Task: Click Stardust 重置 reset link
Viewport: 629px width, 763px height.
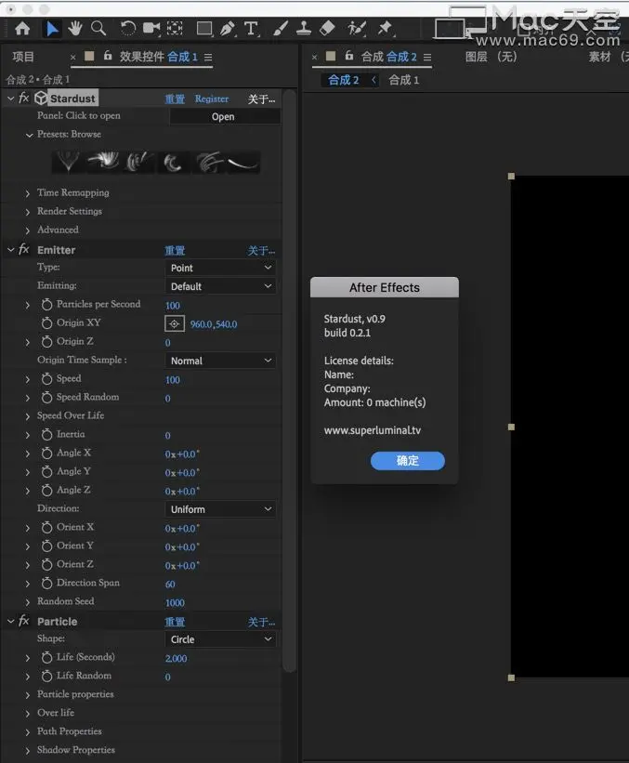Action: (175, 99)
